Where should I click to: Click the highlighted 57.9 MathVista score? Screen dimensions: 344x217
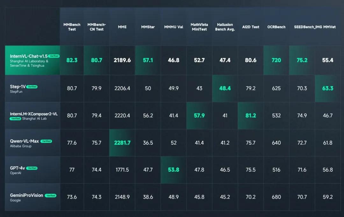(x=199, y=116)
